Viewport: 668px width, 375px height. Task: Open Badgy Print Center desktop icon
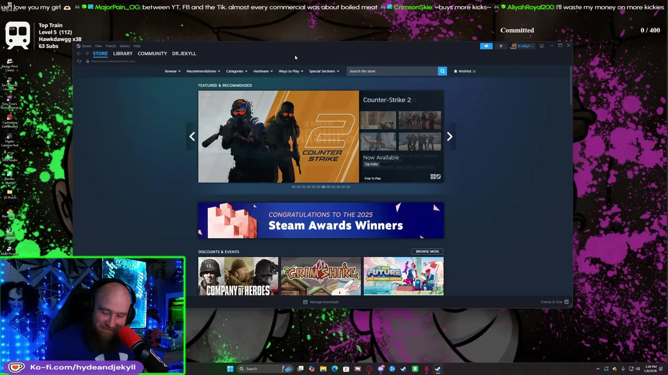pos(9,64)
